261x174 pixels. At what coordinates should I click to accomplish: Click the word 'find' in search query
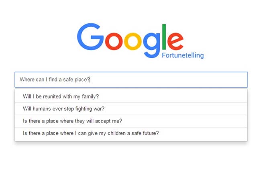[53, 80]
